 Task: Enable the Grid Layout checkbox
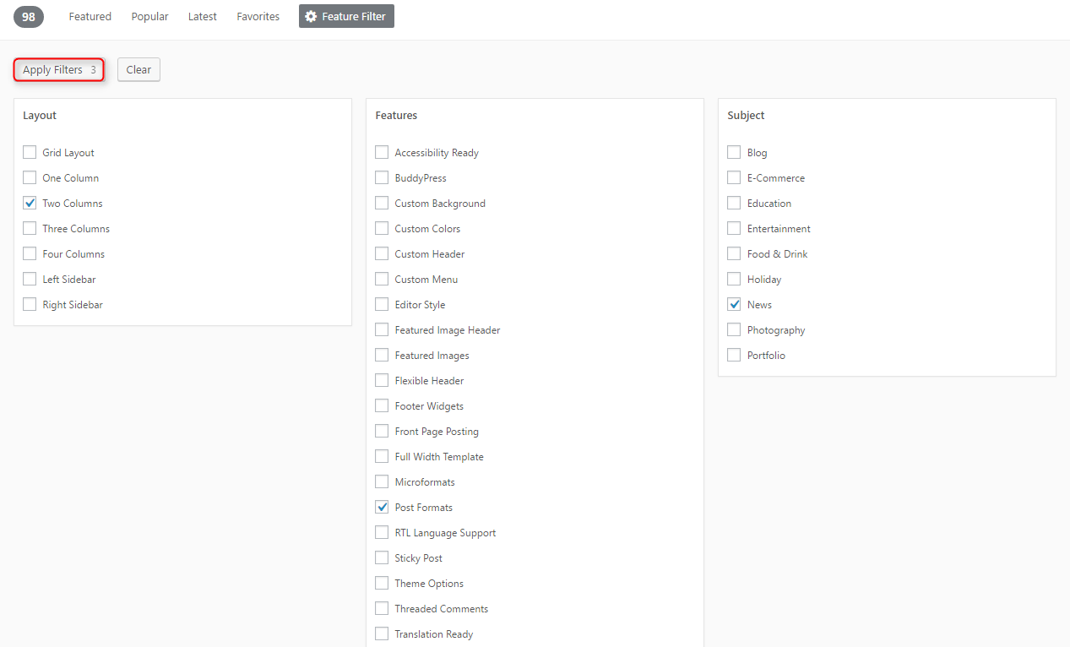pyautogui.click(x=30, y=152)
